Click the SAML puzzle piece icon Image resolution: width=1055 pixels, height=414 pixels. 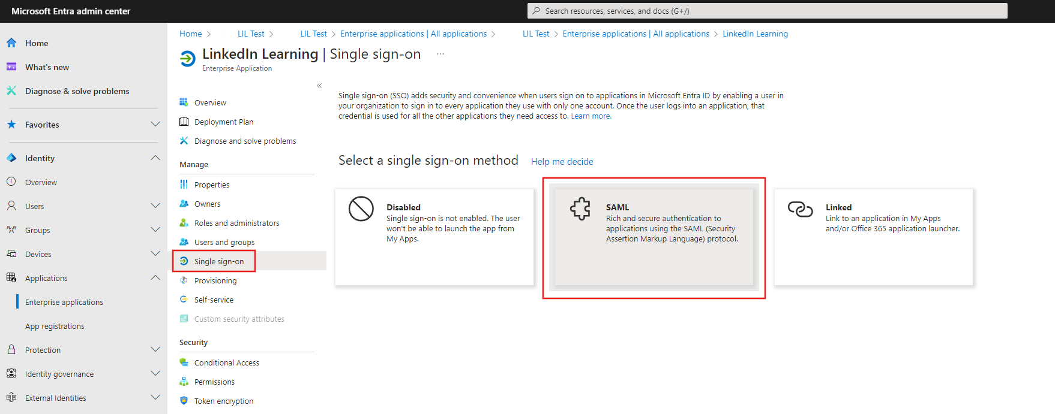click(x=580, y=209)
